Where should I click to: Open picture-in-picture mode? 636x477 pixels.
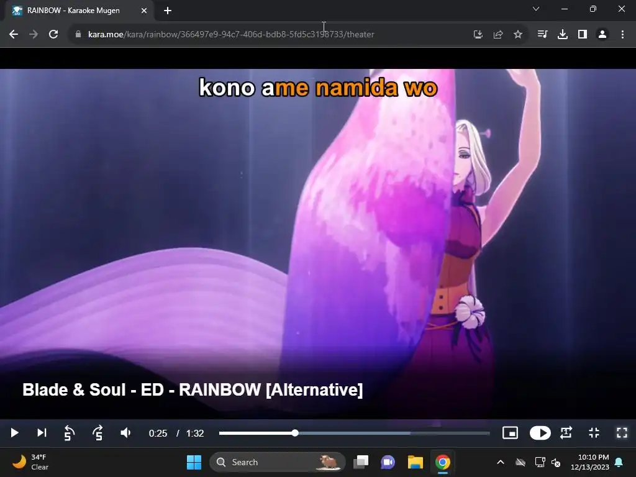pyautogui.click(x=511, y=433)
